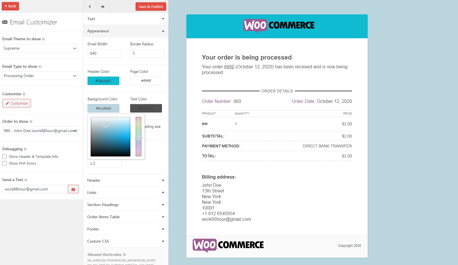Open Header Color swatch #0ebbd1

tap(103, 81)
